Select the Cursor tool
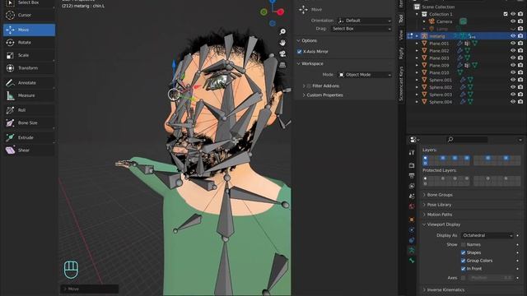This screenshot has height=296, width=527. tap(29, 15)
